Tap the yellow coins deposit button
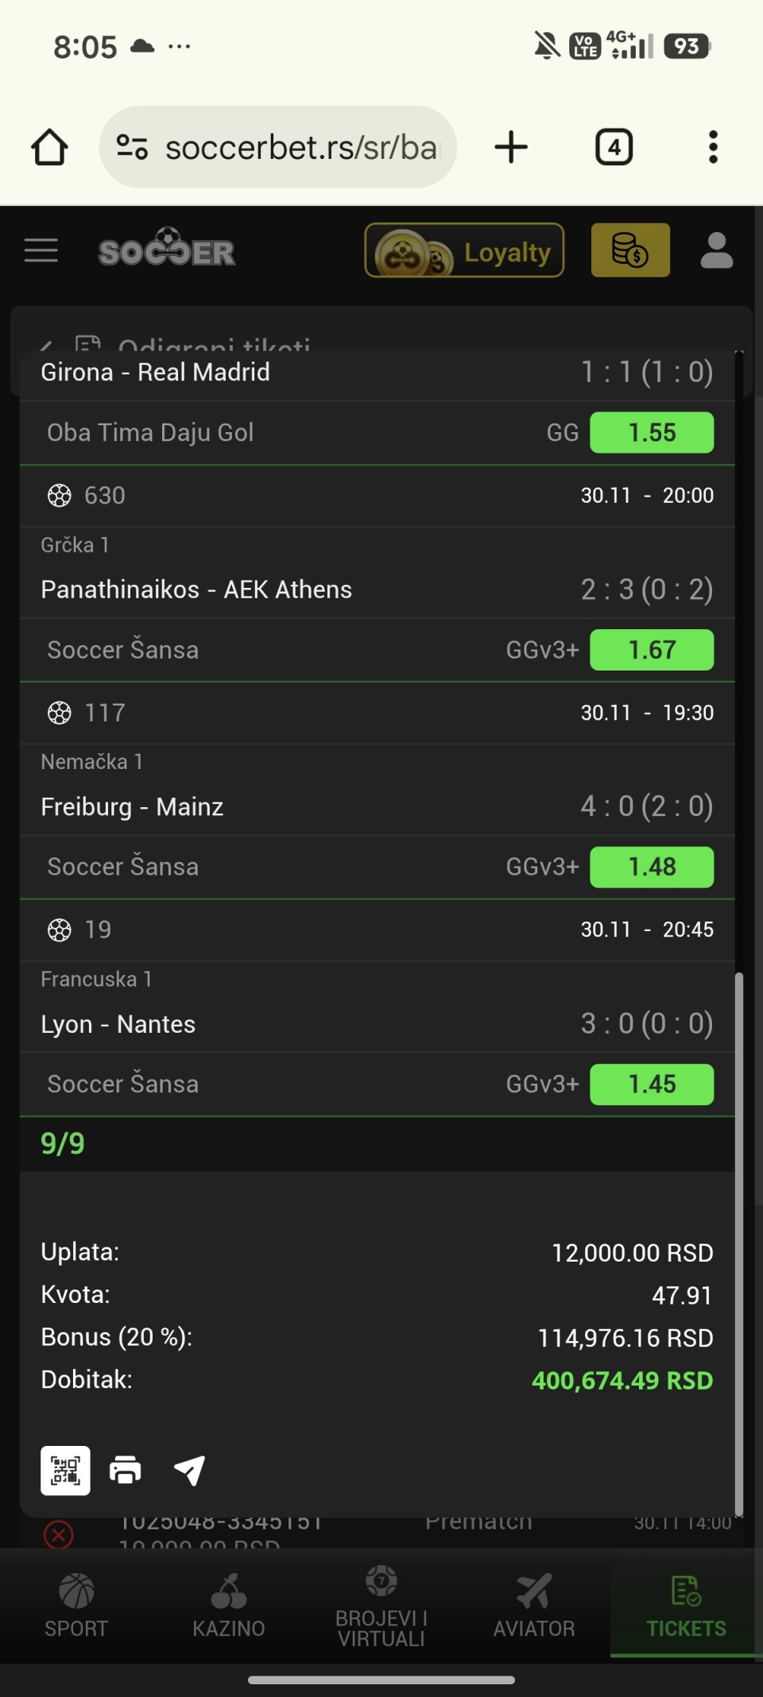This screenshot has width=763, height=1697. click(630, 250)
